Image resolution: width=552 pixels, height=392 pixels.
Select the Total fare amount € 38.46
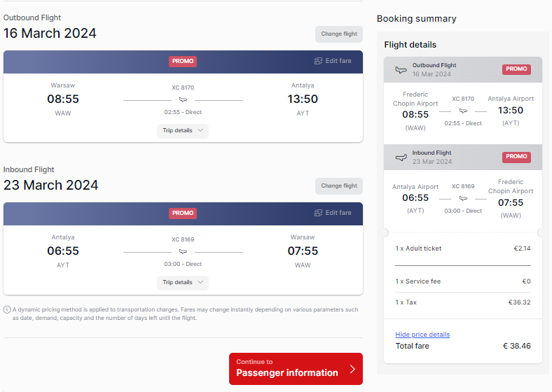[517, 346]
